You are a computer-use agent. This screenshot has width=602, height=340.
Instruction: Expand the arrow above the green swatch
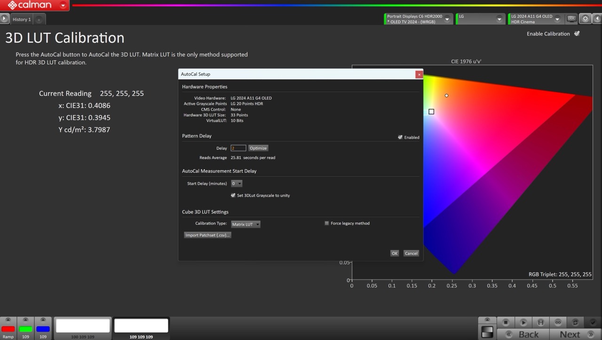[25, 320]
